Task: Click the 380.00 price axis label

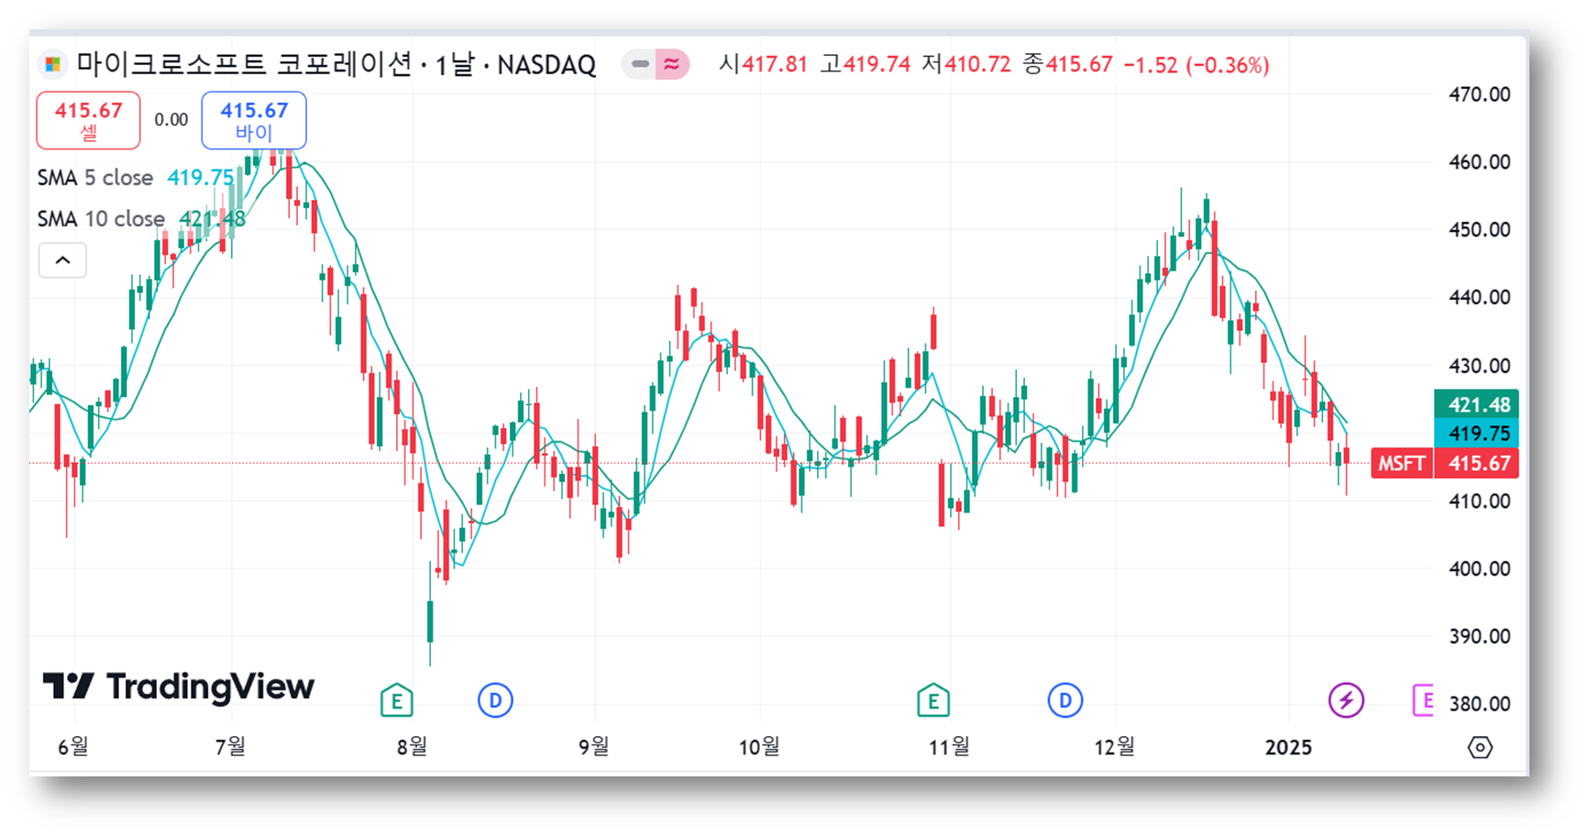Action: tap(1479, 705)
